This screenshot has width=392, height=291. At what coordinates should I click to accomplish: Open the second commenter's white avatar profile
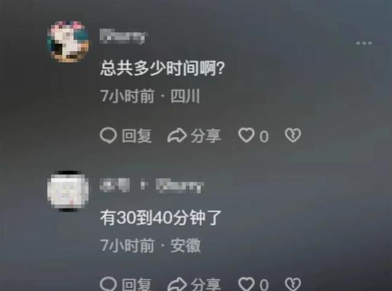pyautogui.click(x=68, y=191)
